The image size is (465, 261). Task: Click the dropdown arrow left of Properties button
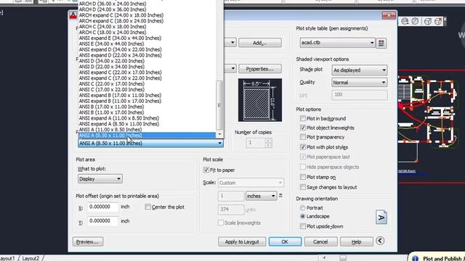coord(232,69)
